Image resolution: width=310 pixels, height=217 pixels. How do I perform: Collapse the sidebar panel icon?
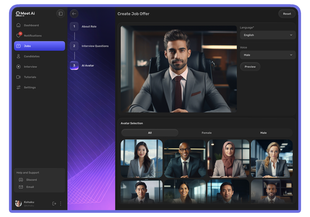coord(61,14)
